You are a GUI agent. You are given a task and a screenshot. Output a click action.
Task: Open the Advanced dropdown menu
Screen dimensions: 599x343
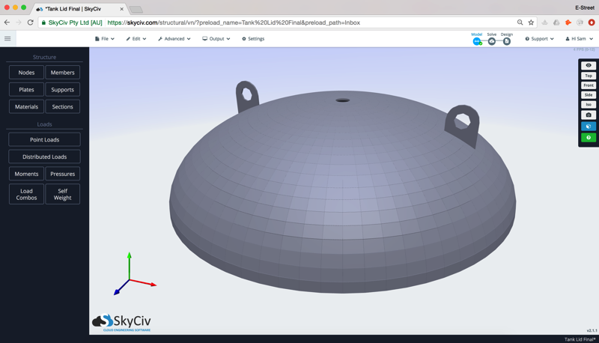click(174, 39)
